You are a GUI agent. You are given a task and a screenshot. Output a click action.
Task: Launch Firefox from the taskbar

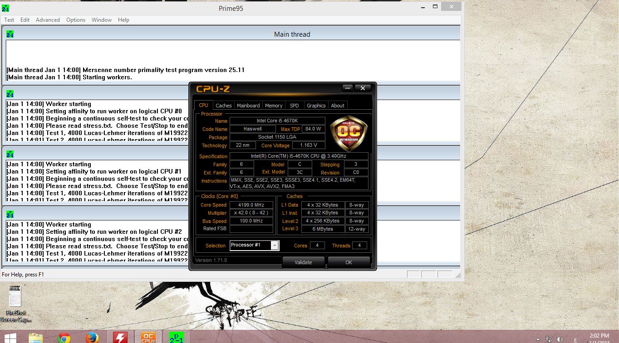click(92, 338)
